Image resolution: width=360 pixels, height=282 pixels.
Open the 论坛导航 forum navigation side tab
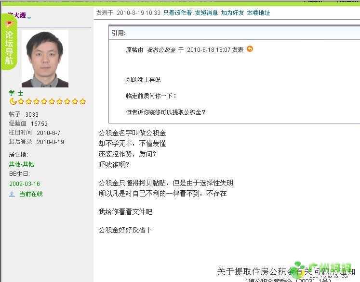tap(9, 42)
